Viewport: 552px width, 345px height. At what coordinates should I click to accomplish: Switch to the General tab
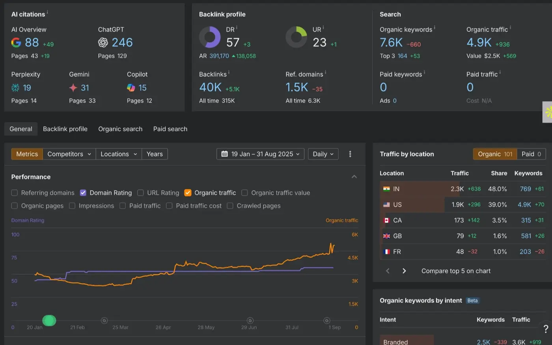pos(21,129)
